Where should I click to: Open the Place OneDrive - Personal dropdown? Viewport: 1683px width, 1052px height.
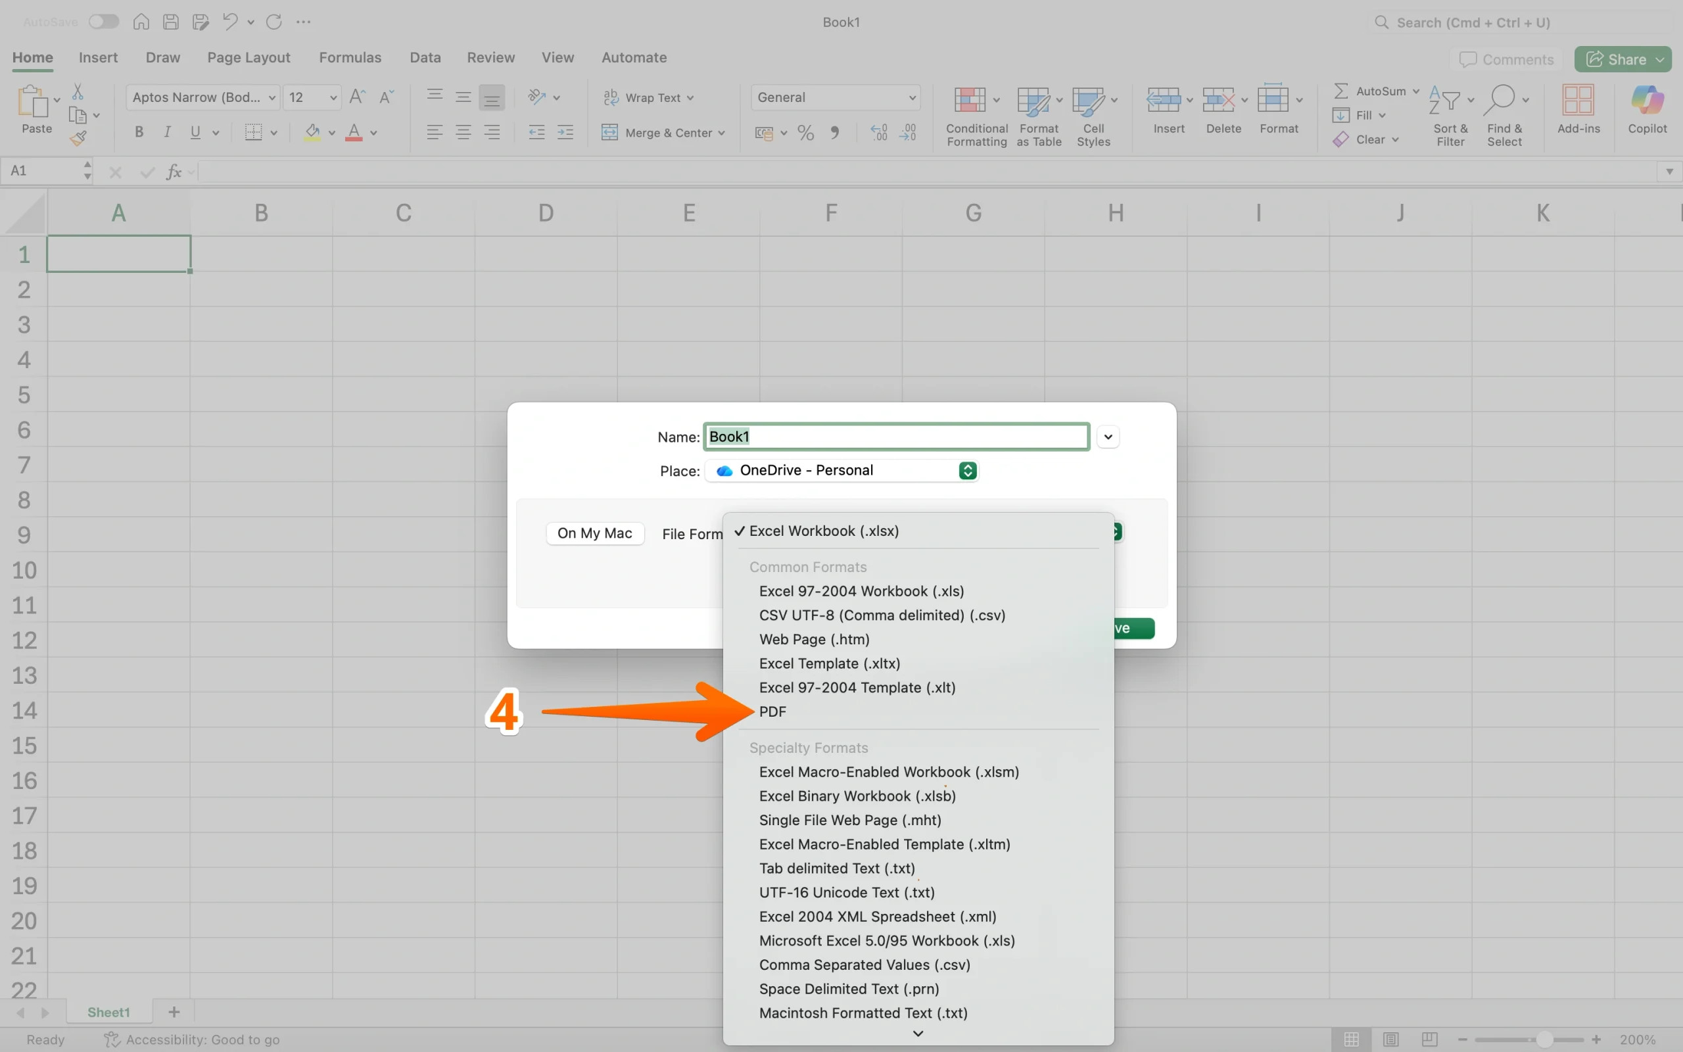pos(842,470)
